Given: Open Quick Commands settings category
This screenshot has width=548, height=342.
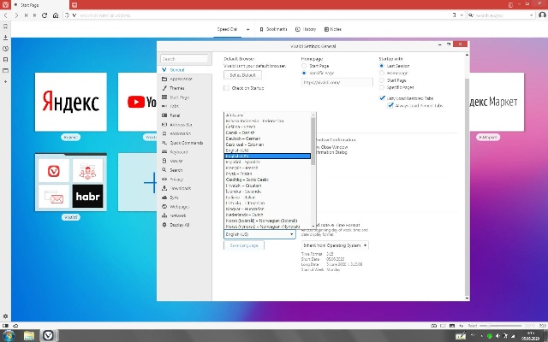Looking at the screenshot, I should click(186, 143).
